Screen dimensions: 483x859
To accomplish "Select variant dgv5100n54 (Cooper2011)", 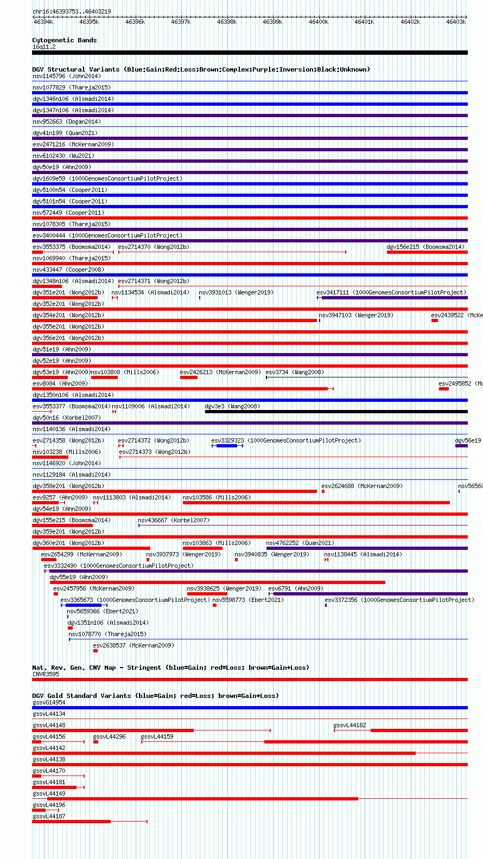I will click(x=70, y=190).
